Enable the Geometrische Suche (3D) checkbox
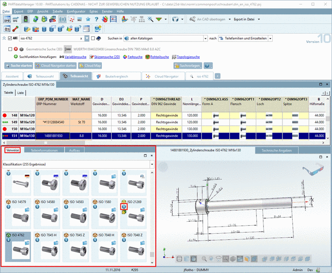332x273 pixels. click(x=11, y=49)
